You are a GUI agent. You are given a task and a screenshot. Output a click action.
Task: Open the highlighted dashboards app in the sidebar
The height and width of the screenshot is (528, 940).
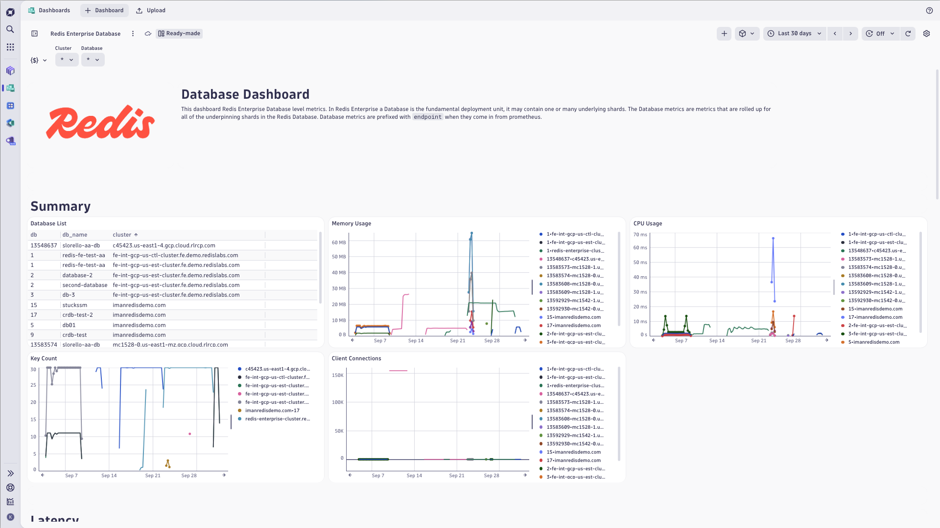click(x=10, y=88)
